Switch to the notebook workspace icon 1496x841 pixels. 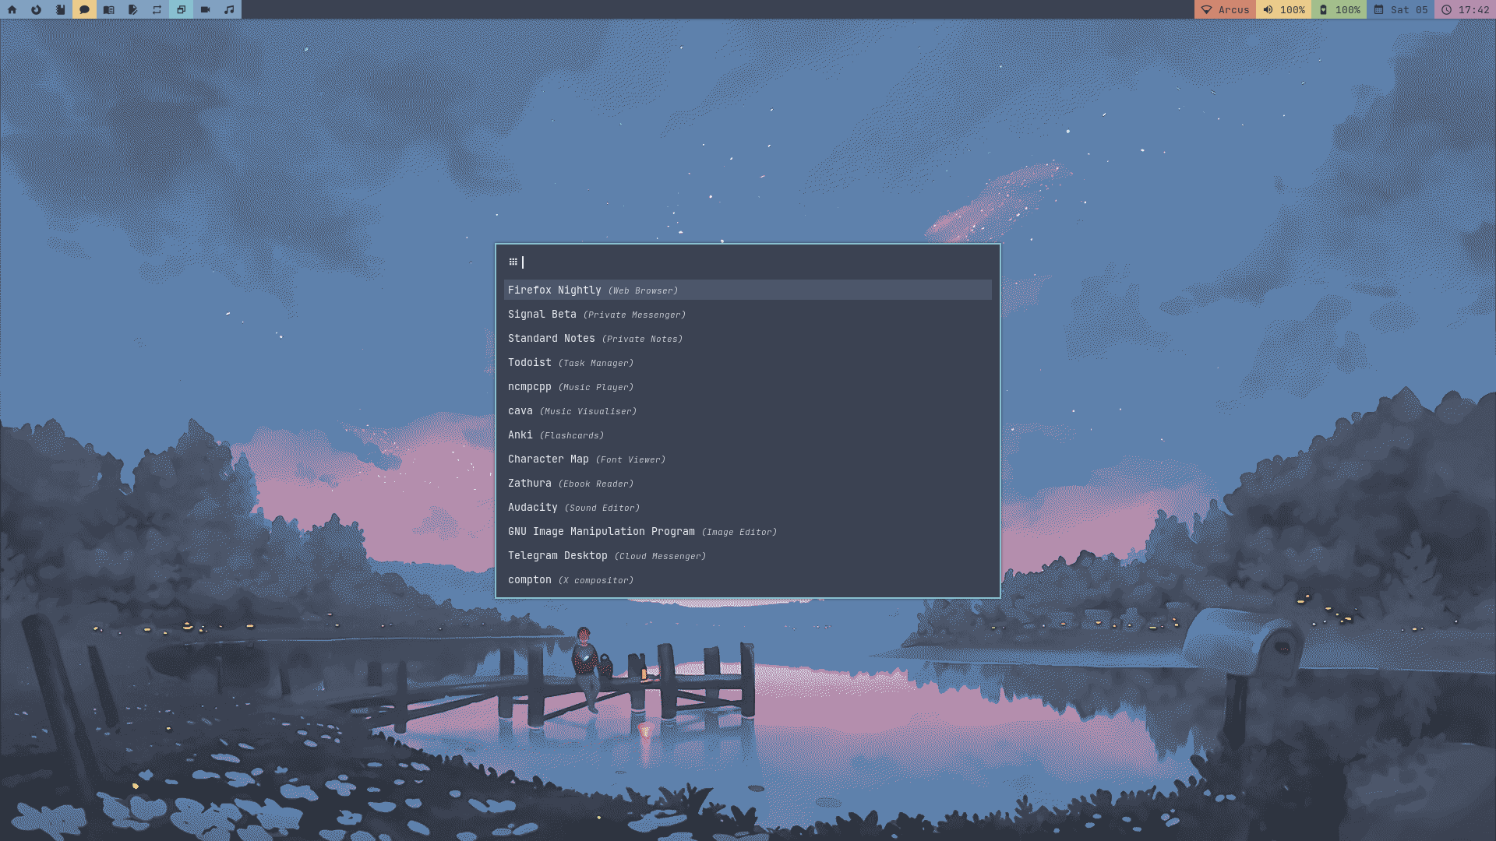click(60, 9)
